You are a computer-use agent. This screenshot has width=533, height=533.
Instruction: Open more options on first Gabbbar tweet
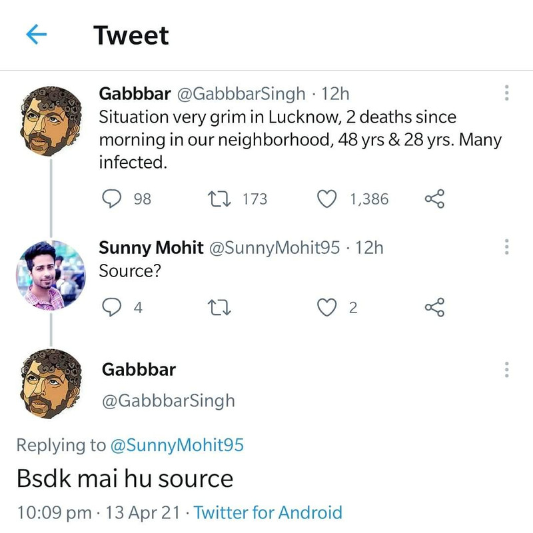tap(507, 93)
